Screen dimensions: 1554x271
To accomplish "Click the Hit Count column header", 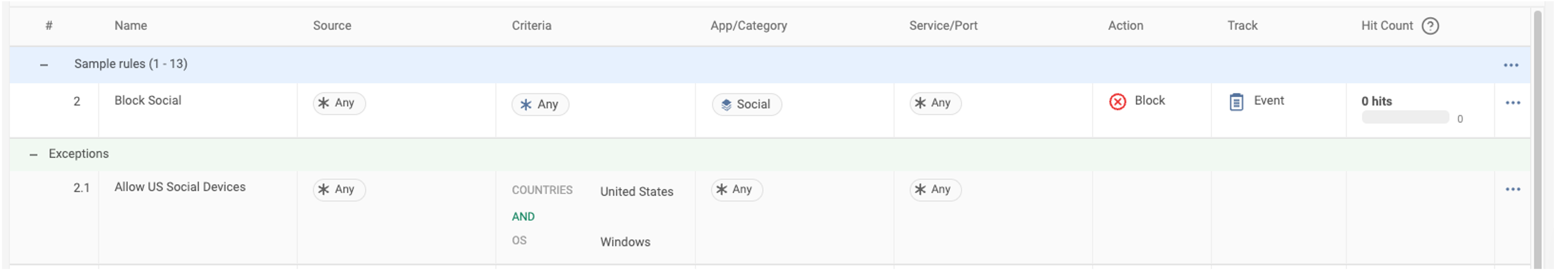I will point(1386,26).
